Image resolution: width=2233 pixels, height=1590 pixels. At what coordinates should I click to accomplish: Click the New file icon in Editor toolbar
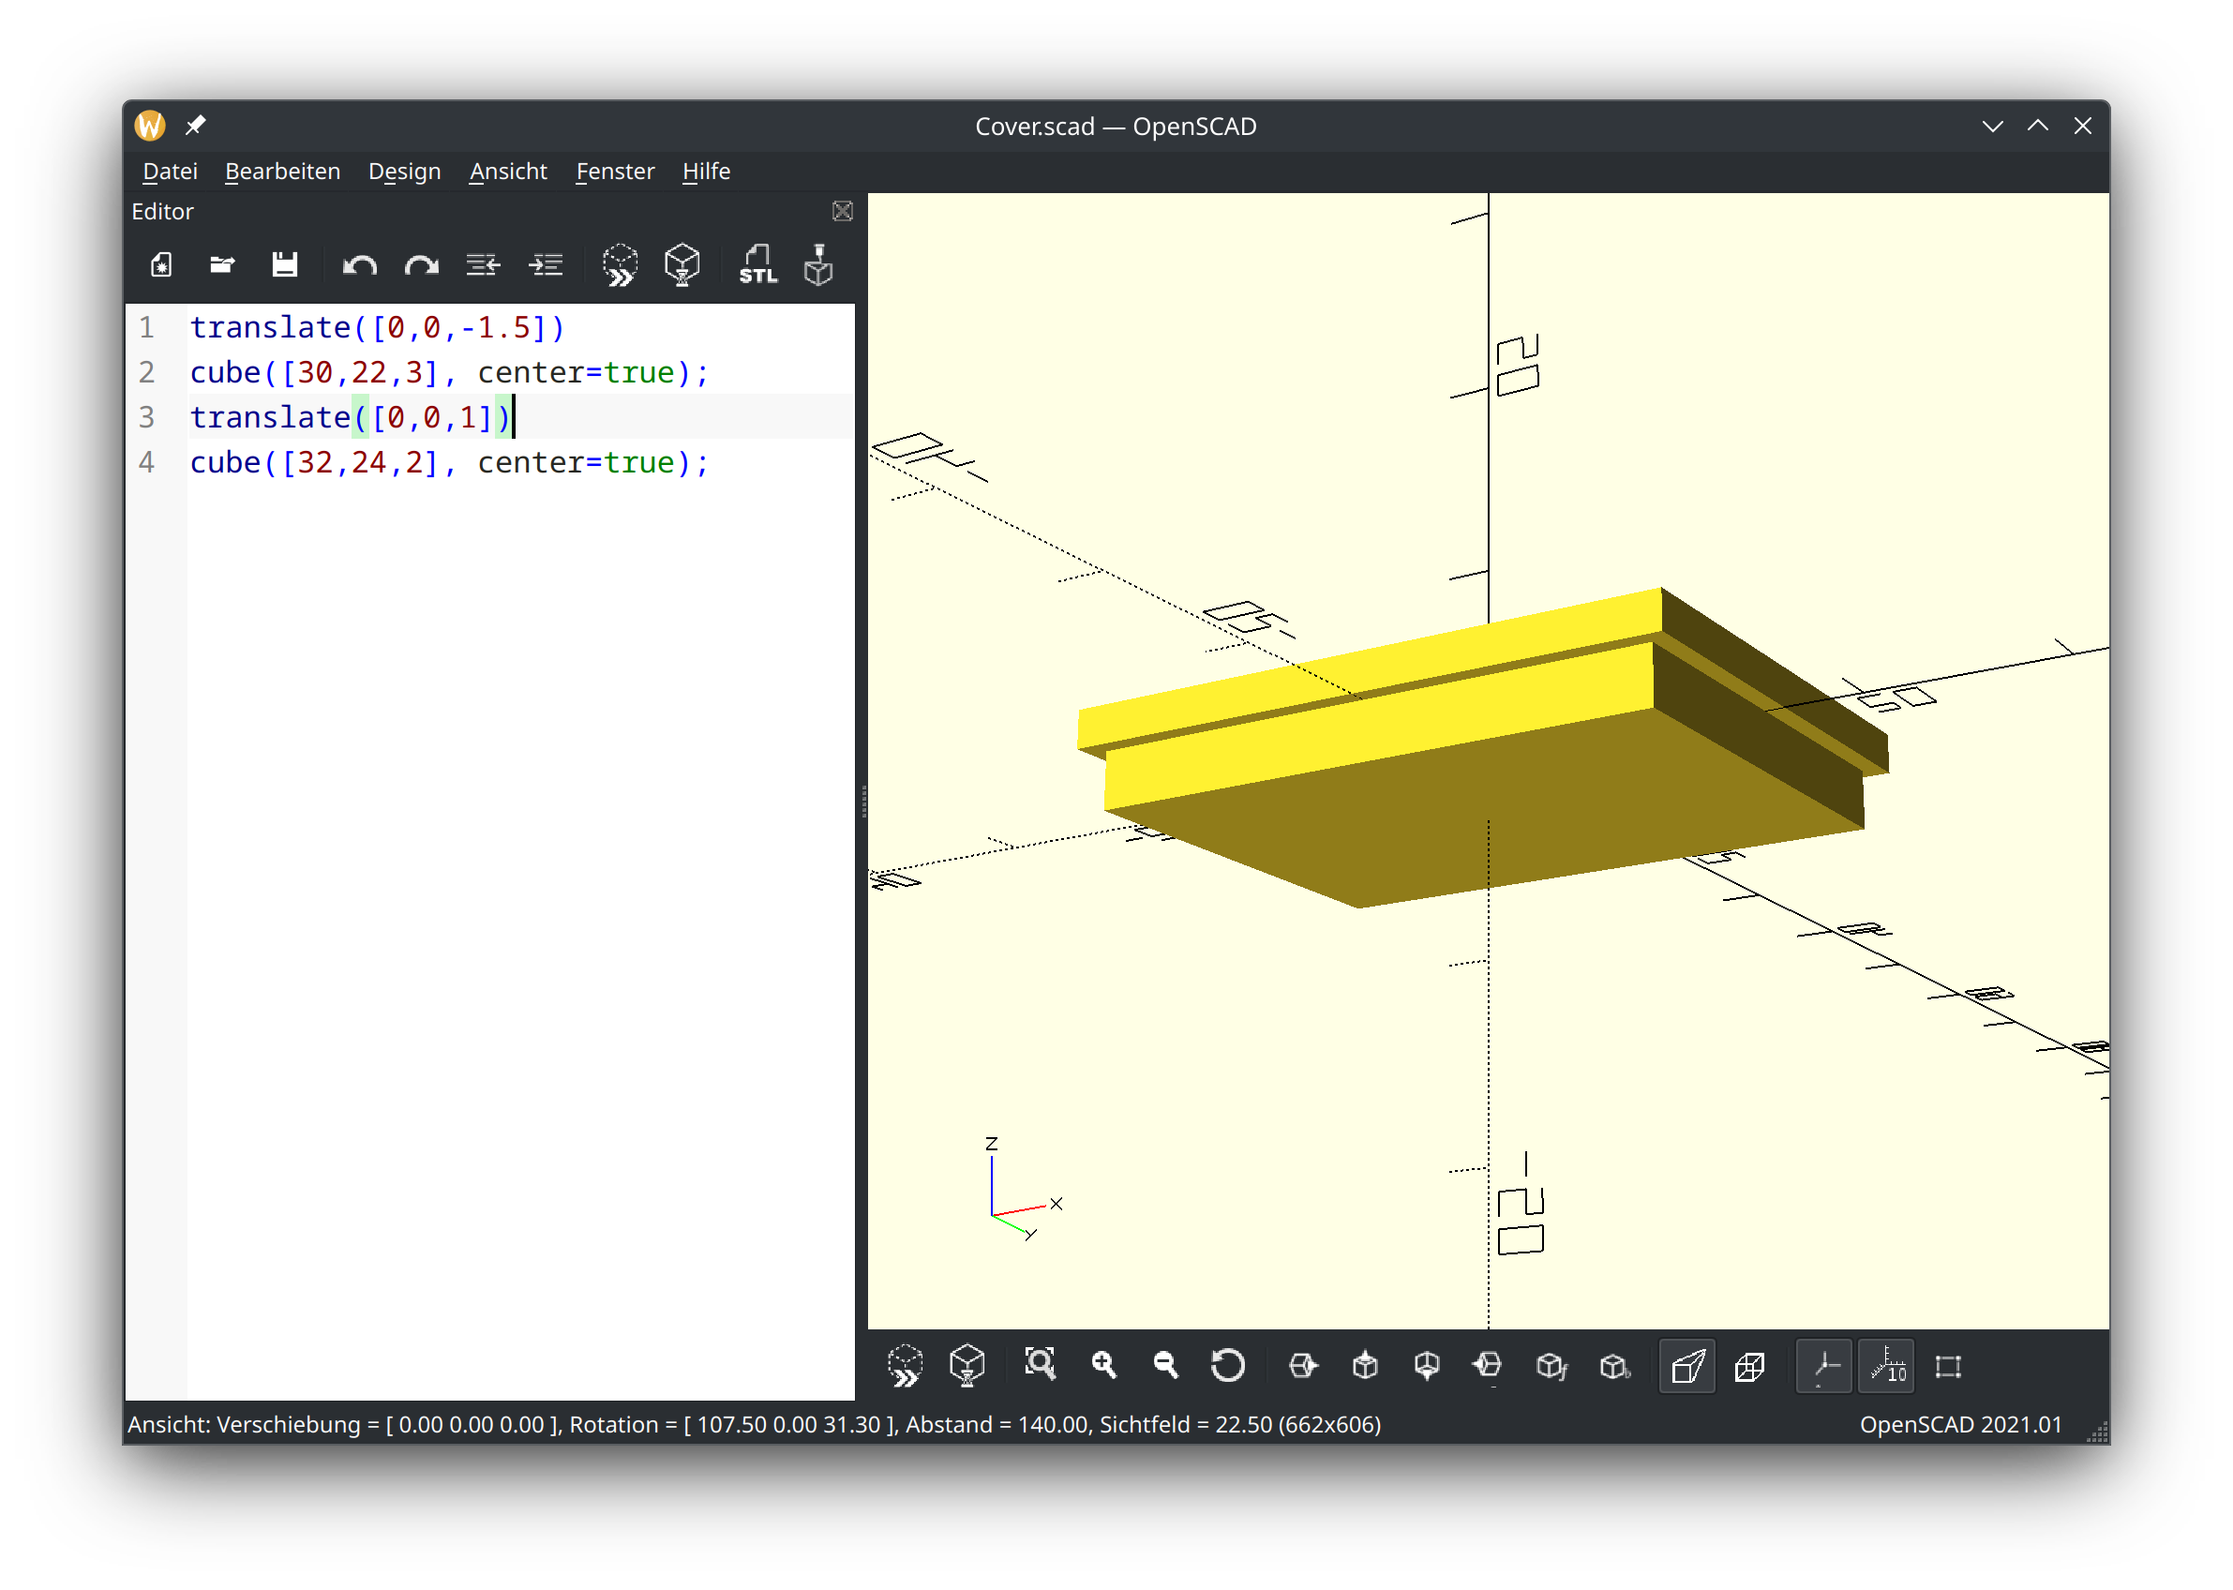pyautogui.click(x=161, y=265)
